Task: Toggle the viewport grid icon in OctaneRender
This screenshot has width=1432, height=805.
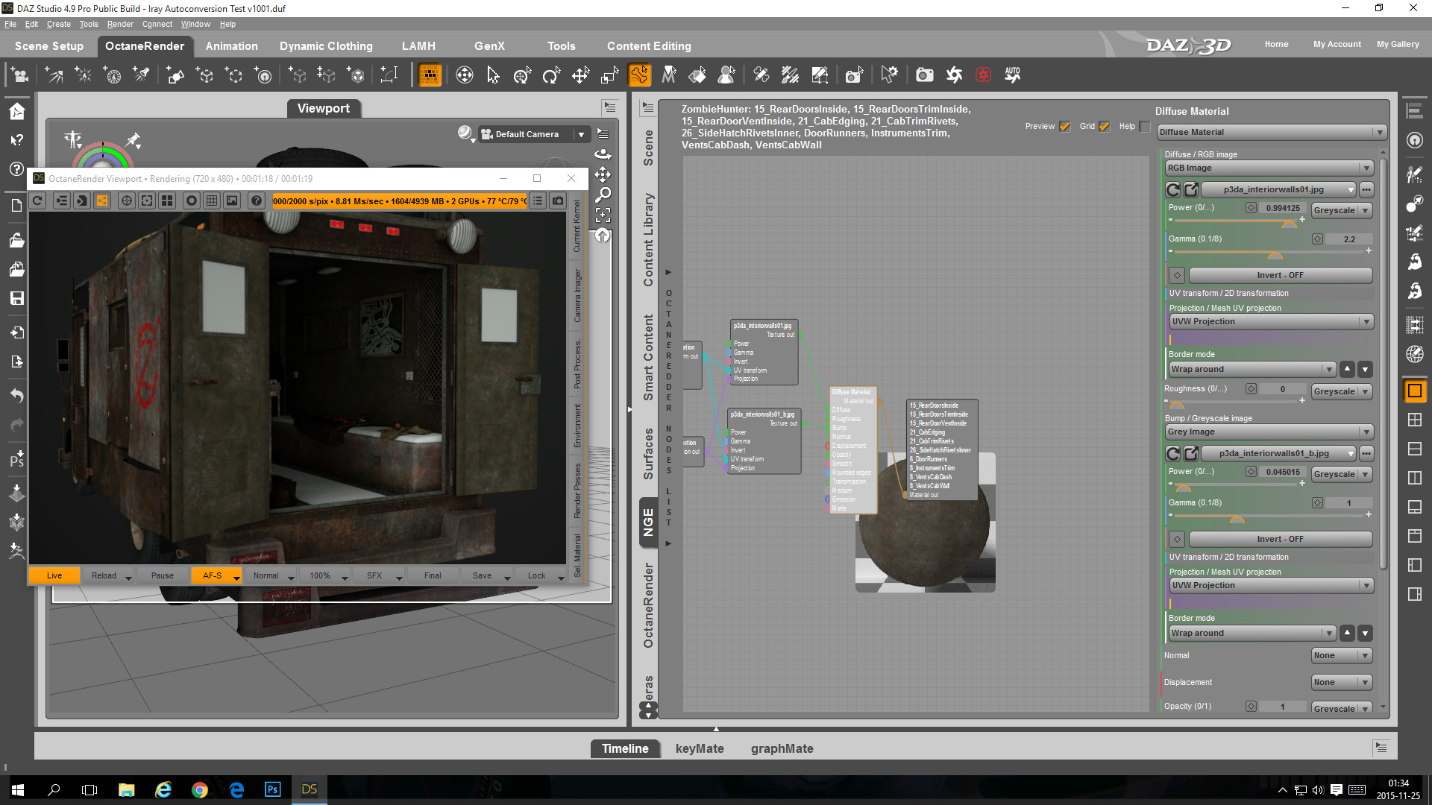Action: 212,201
